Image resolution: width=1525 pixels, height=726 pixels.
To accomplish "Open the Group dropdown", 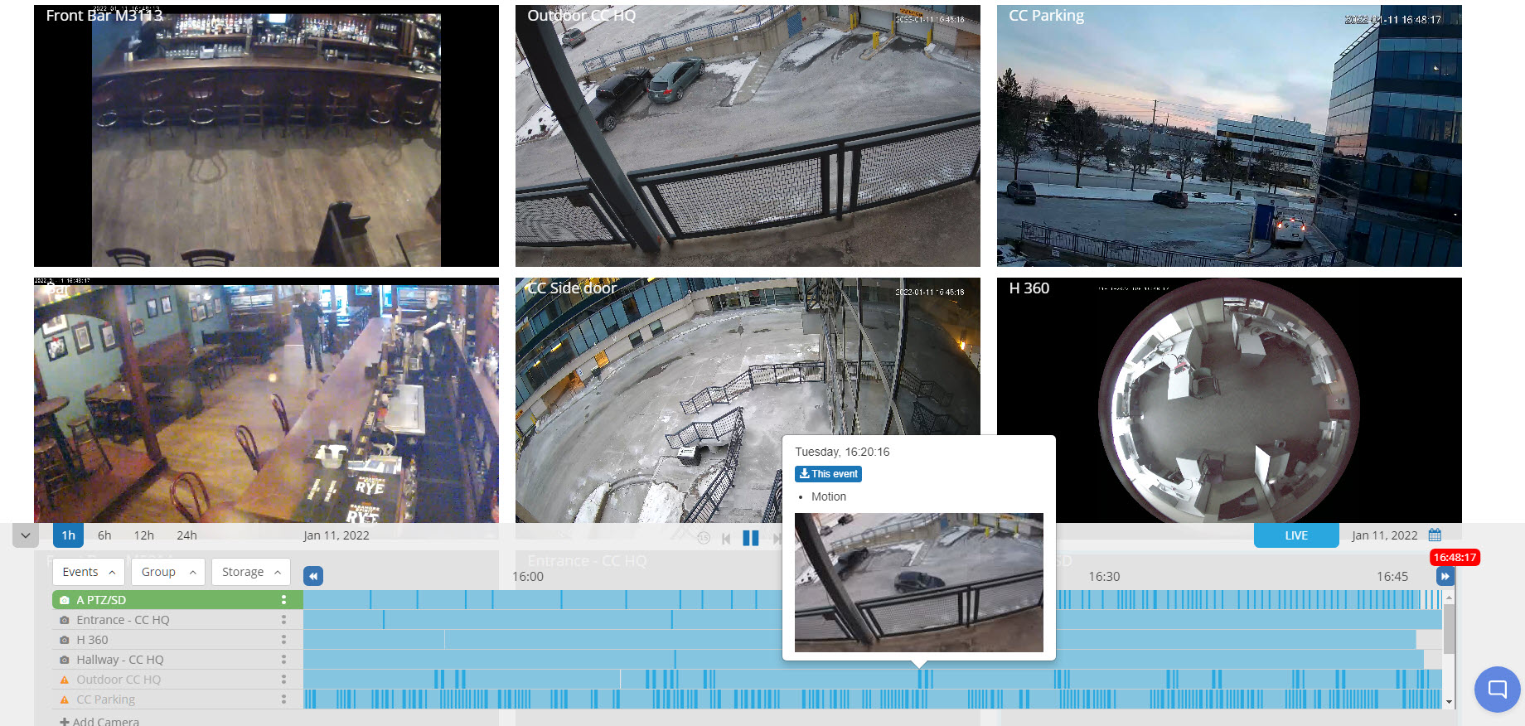I will (168, 572).
